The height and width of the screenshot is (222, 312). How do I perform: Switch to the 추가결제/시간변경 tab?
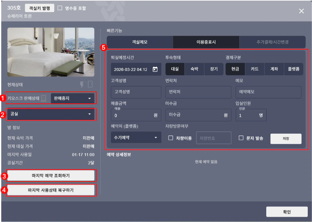272,42
